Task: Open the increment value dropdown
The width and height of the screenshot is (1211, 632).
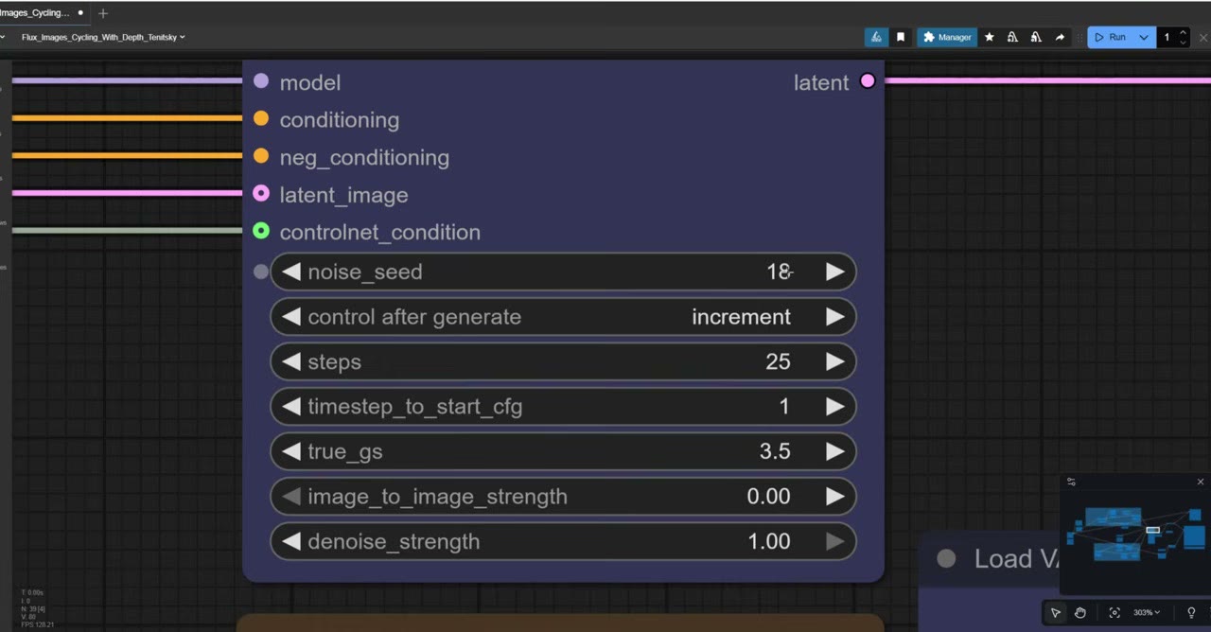Action: [741, 317]
